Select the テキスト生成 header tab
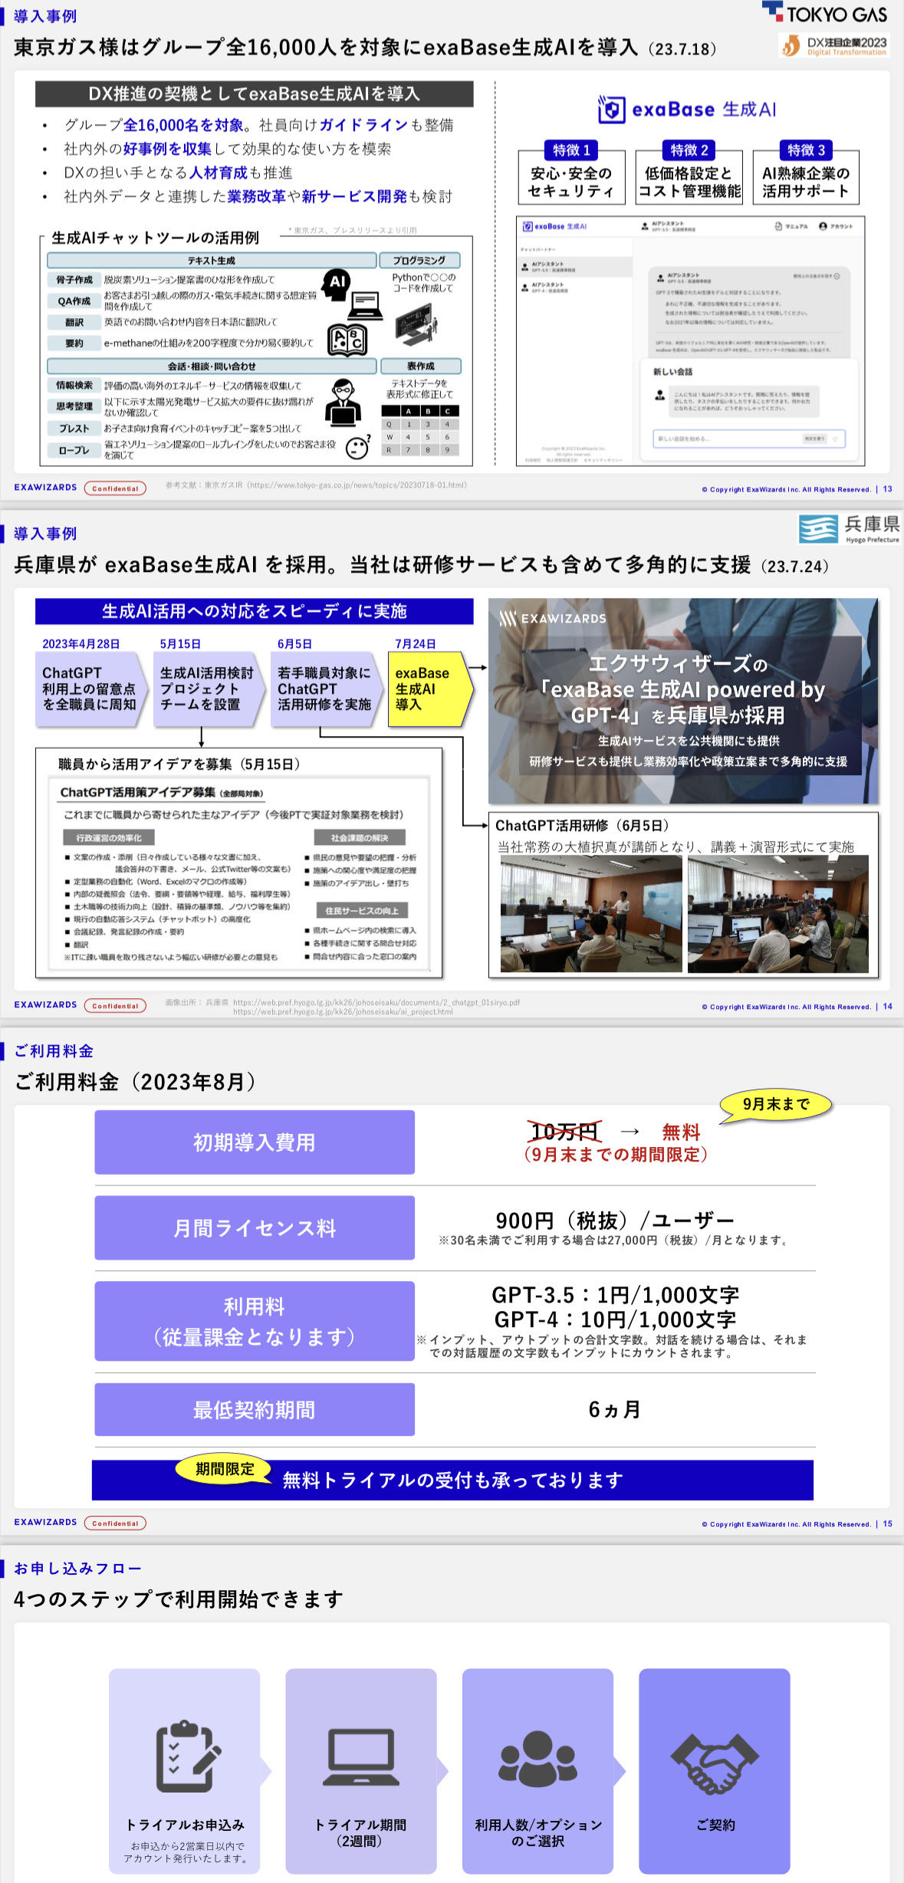 pyautogui.click(x=212, y=261)
